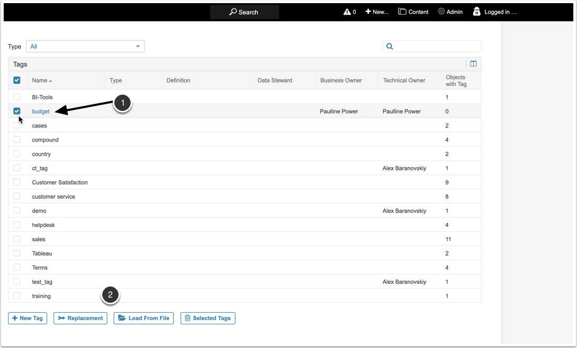577x348 pixels.
Task: Click the magnifier icon in tag search
Action: pyautogui.click(x=390, y=46)
